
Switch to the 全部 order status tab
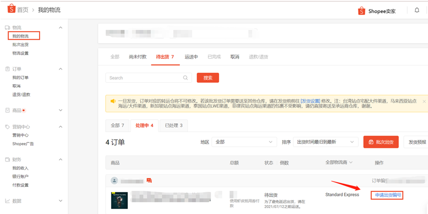(x=115, y=57)
